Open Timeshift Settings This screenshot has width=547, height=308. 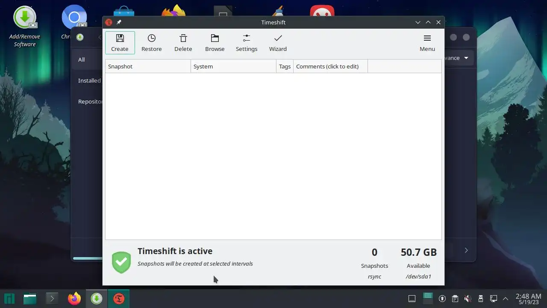coord(247,43)
